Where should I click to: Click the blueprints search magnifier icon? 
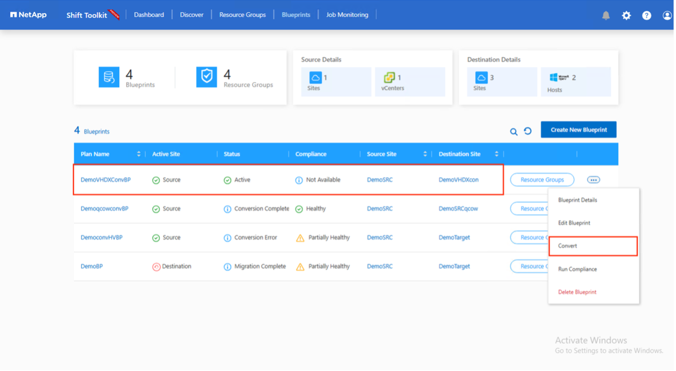(514, 131)
